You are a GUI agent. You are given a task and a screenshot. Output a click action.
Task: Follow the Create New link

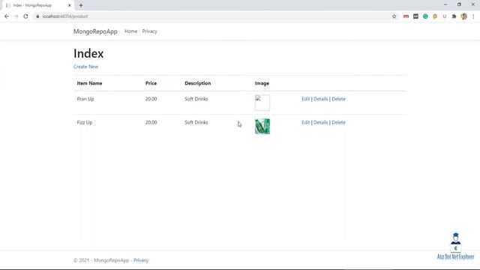pyautogui.click(x=85, y=67)
